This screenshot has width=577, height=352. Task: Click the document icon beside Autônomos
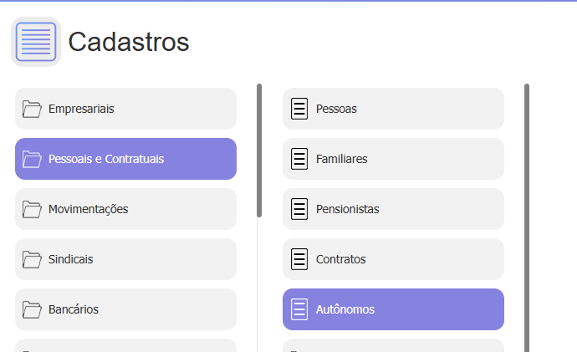tap(299, 309)
